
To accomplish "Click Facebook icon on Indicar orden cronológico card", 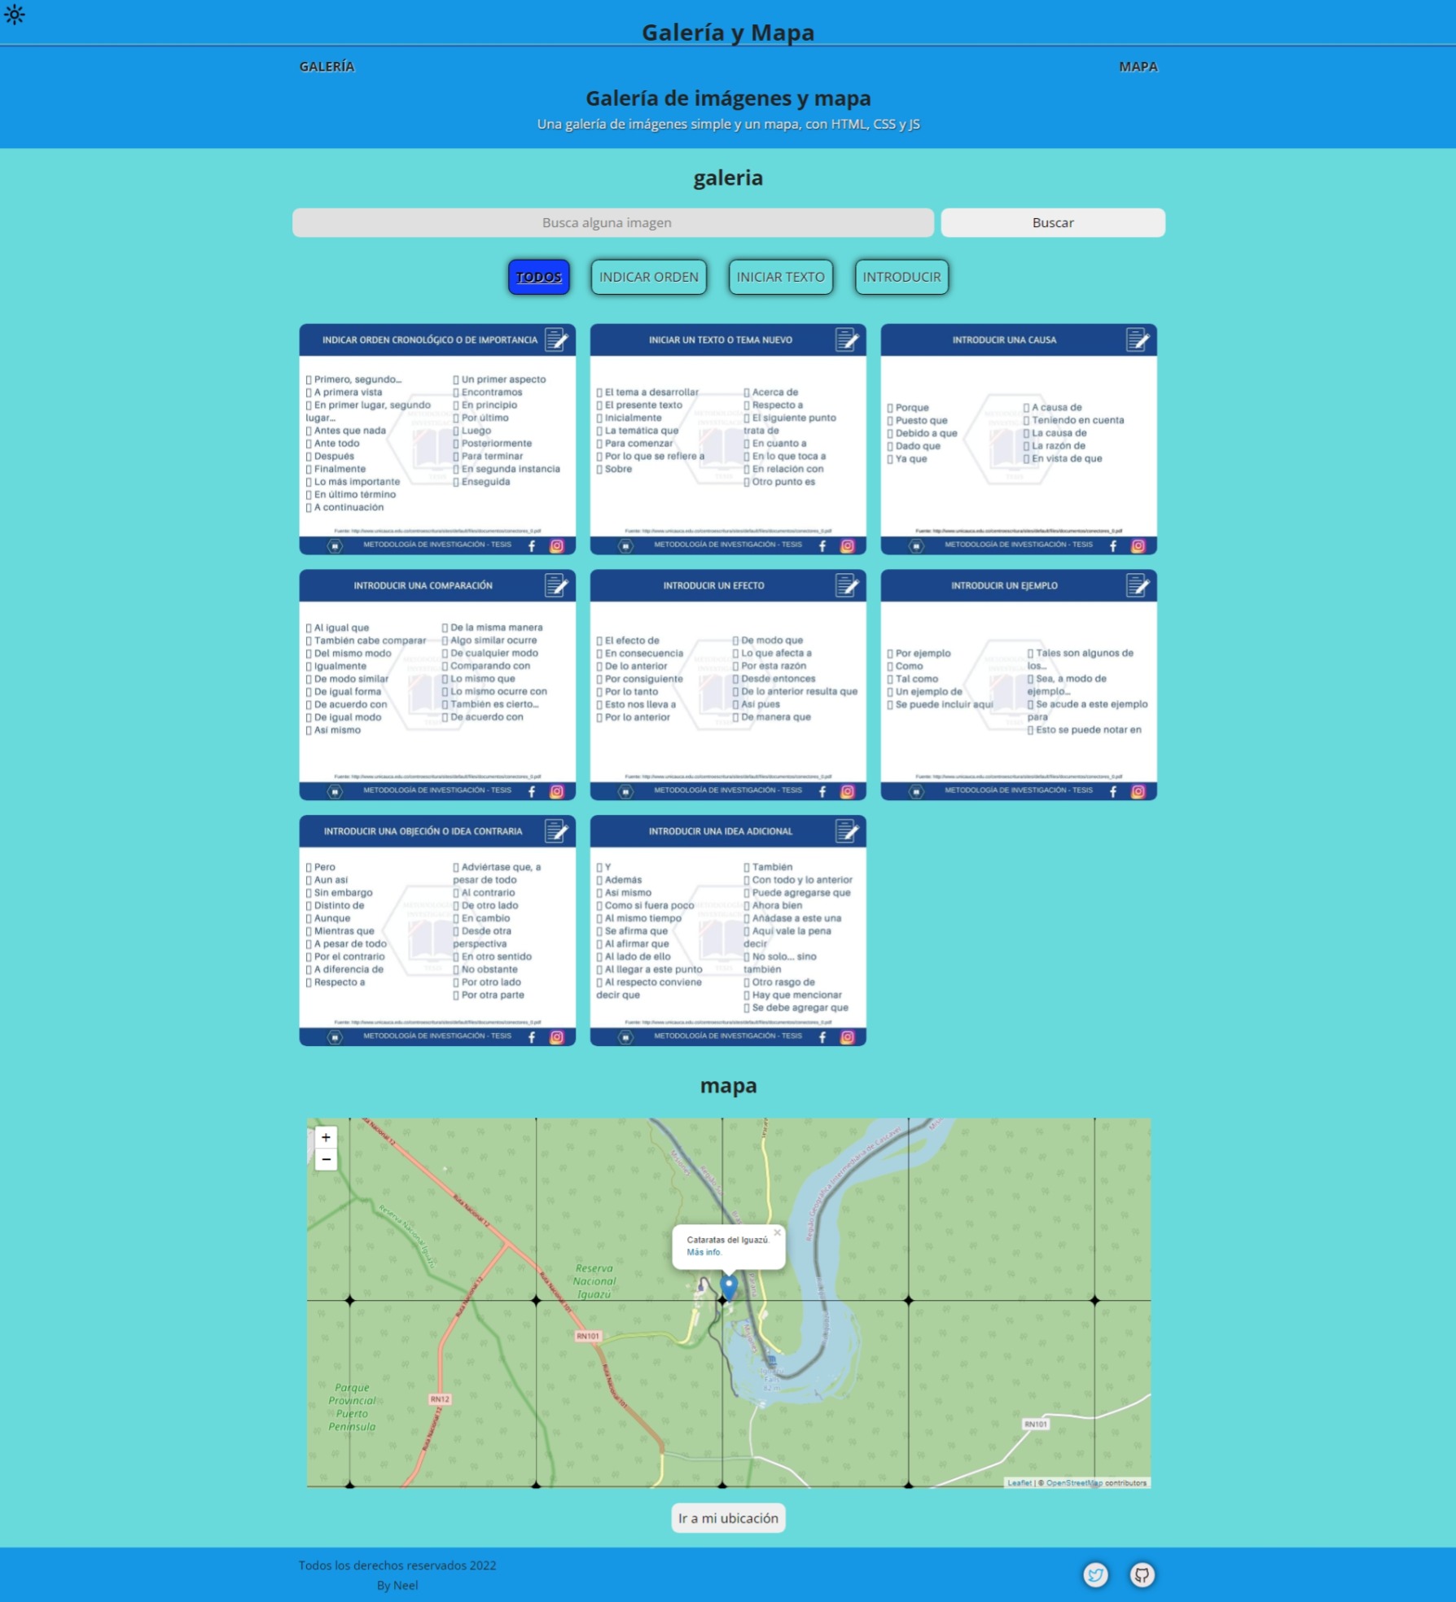I will pos(532,545).
